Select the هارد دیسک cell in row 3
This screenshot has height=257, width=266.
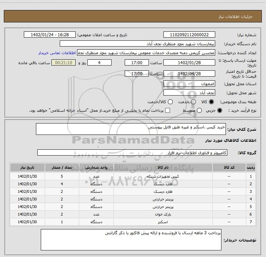163,191
